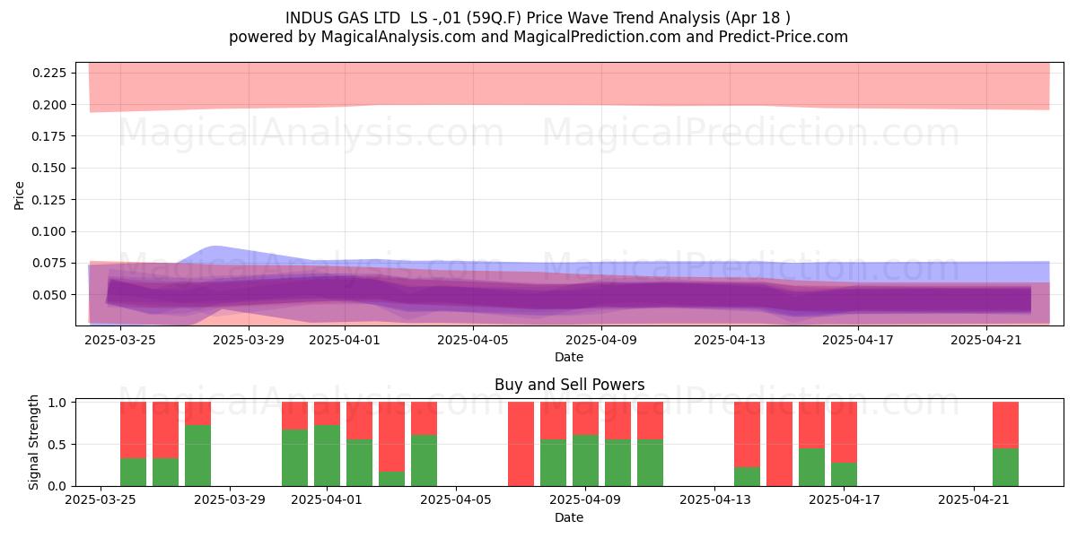Click the 0.200 tick on Price axis

50,104
